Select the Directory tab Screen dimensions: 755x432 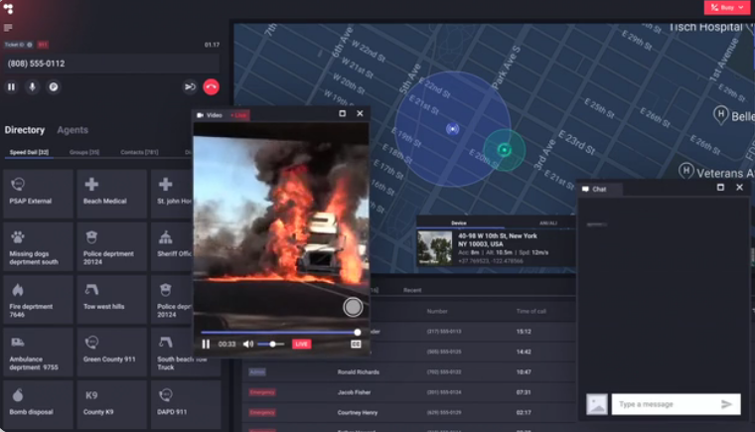coord(25,130)
